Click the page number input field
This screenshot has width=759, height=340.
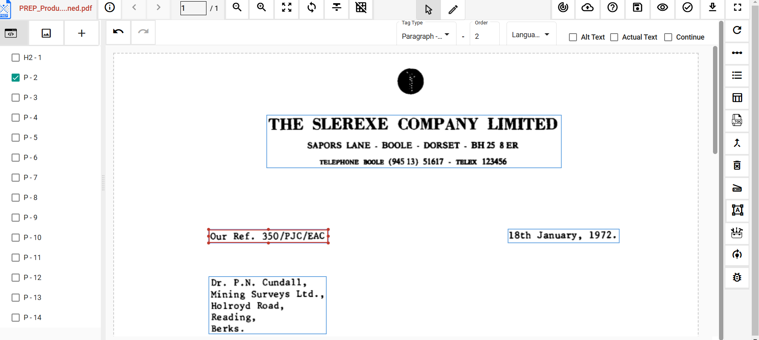click(193, 8)
